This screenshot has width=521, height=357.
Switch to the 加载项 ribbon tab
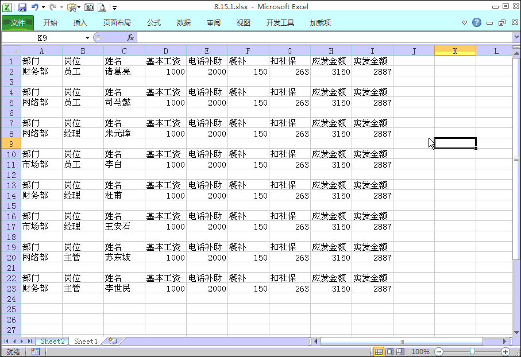tap(321, 22)
